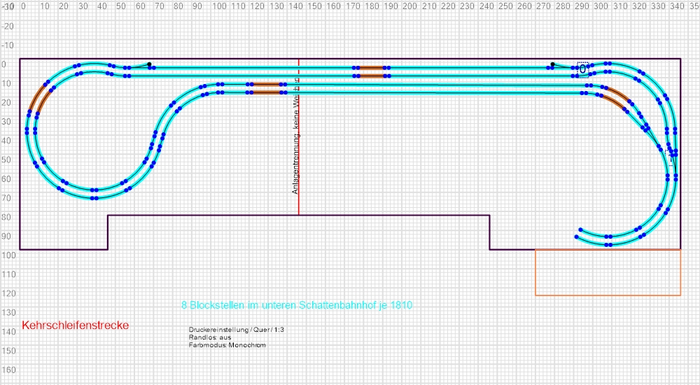Click the brown track pieces on upper middle tracks
This screenshot has height=385, width=700.
372,71
